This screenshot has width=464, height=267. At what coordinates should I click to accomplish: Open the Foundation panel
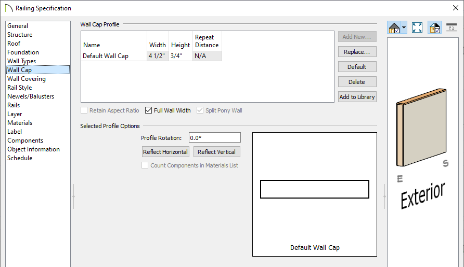pyautogui.click(x=23, y=52)
